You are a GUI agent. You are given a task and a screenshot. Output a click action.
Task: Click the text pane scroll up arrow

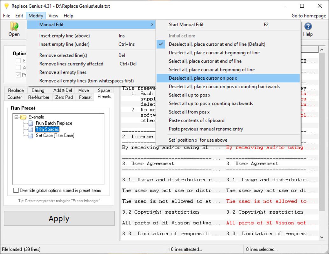322,50
